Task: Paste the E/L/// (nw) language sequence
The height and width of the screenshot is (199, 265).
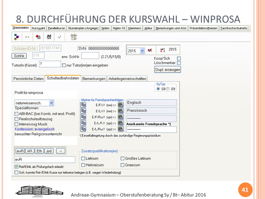Action: point(121,111)
